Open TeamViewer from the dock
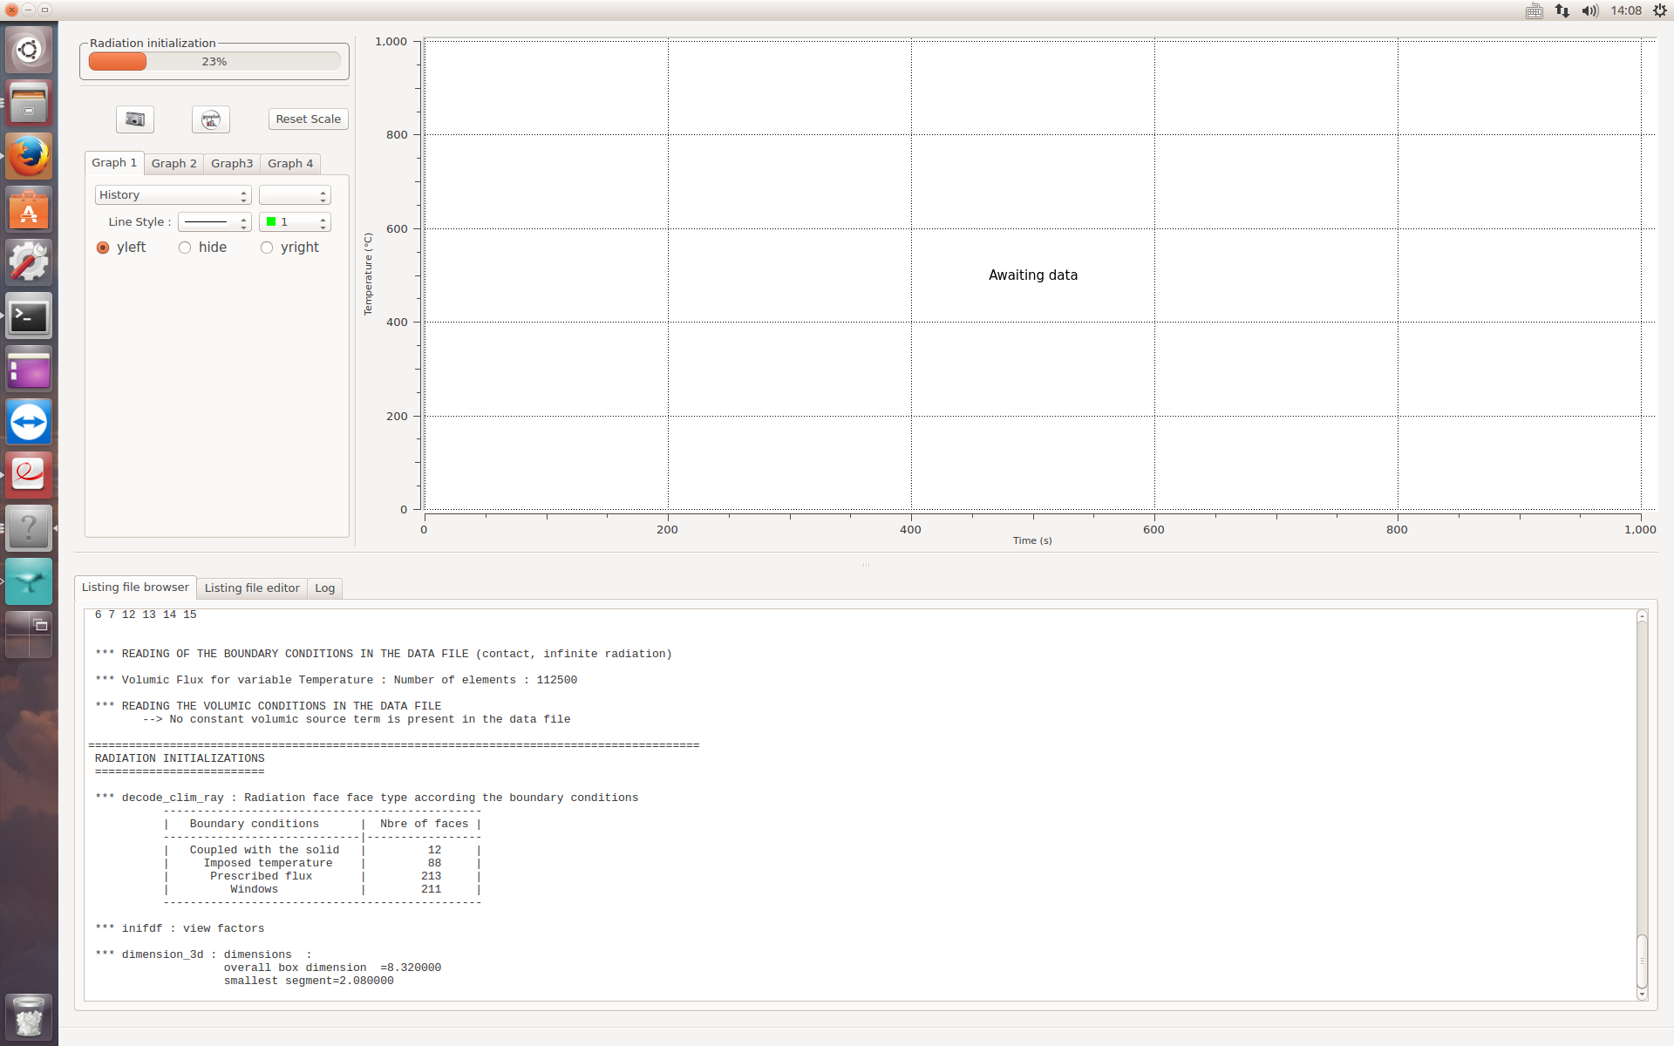 (29, 423)
